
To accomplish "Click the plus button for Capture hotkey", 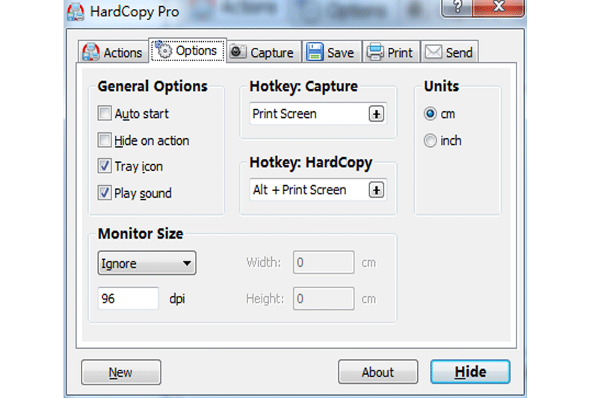I will coord(377,114).
